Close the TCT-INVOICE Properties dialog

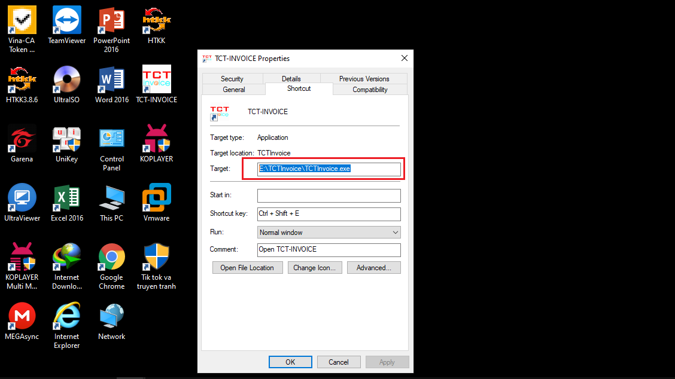coord(405,58)
